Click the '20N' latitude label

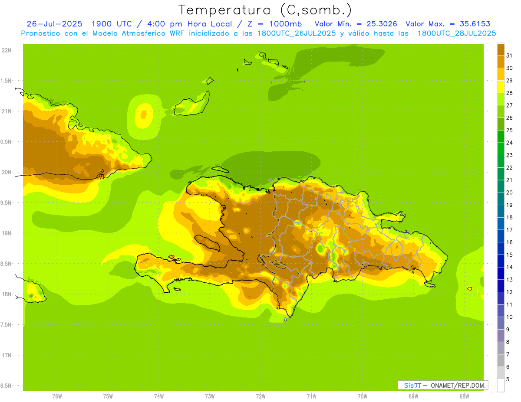(x=6, y=172)
